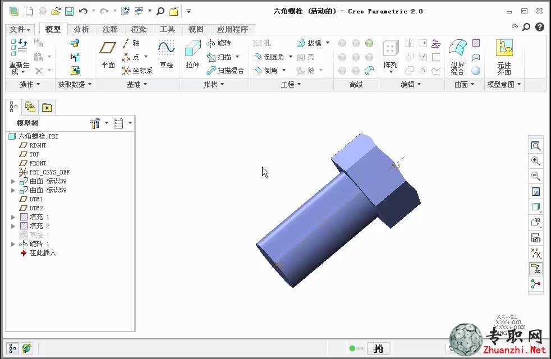Open the 操作 group label

[x=30, y=85]
